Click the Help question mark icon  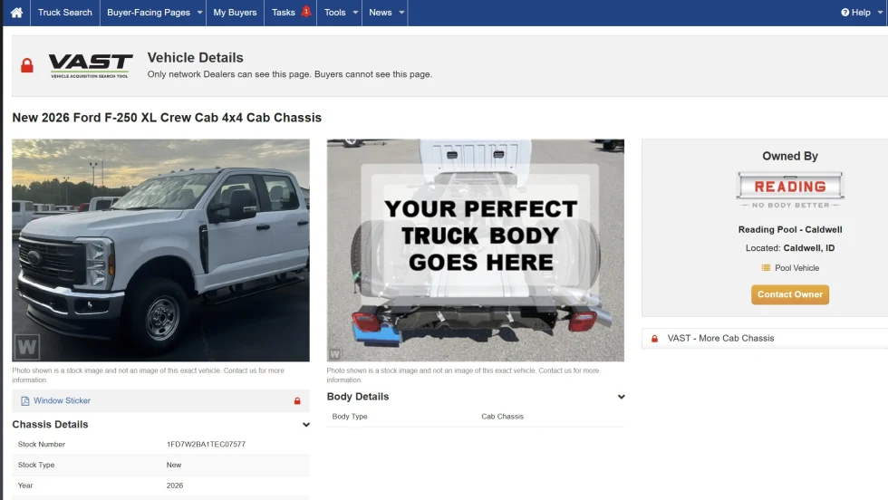tap(845, 13)
